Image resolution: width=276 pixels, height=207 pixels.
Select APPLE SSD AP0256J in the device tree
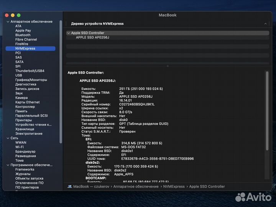[x=92, y=38]
